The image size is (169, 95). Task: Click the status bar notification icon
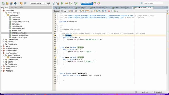tap(136, 92)
